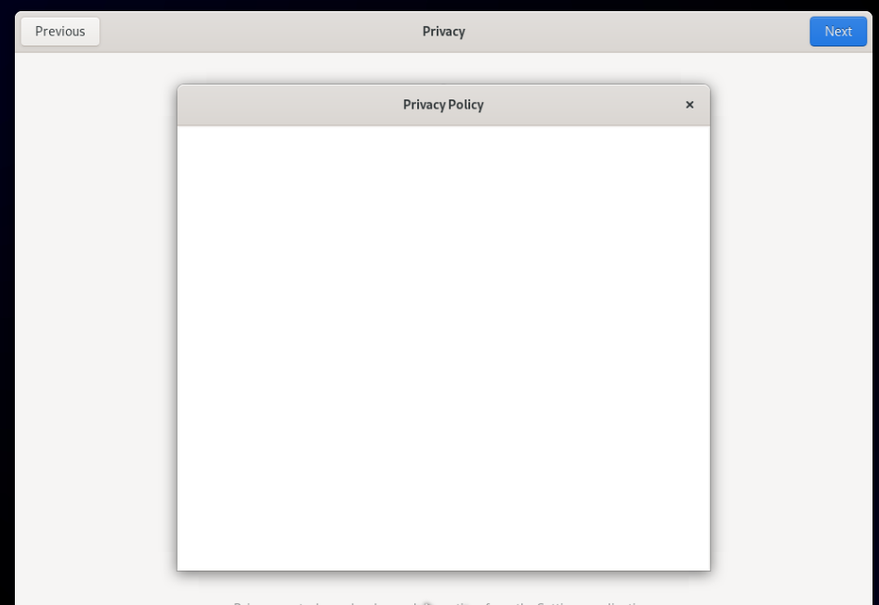
Task: Go to the Next setup page
Action: point(838,32)
